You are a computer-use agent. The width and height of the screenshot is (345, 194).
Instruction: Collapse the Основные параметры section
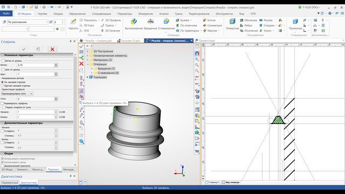[2, 55]
